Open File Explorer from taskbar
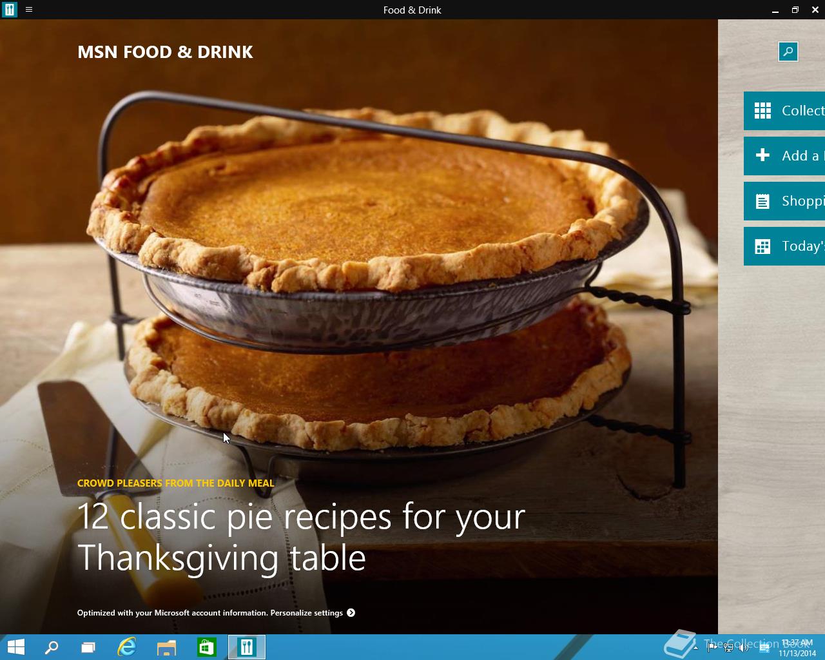 (x=166, y=647)
